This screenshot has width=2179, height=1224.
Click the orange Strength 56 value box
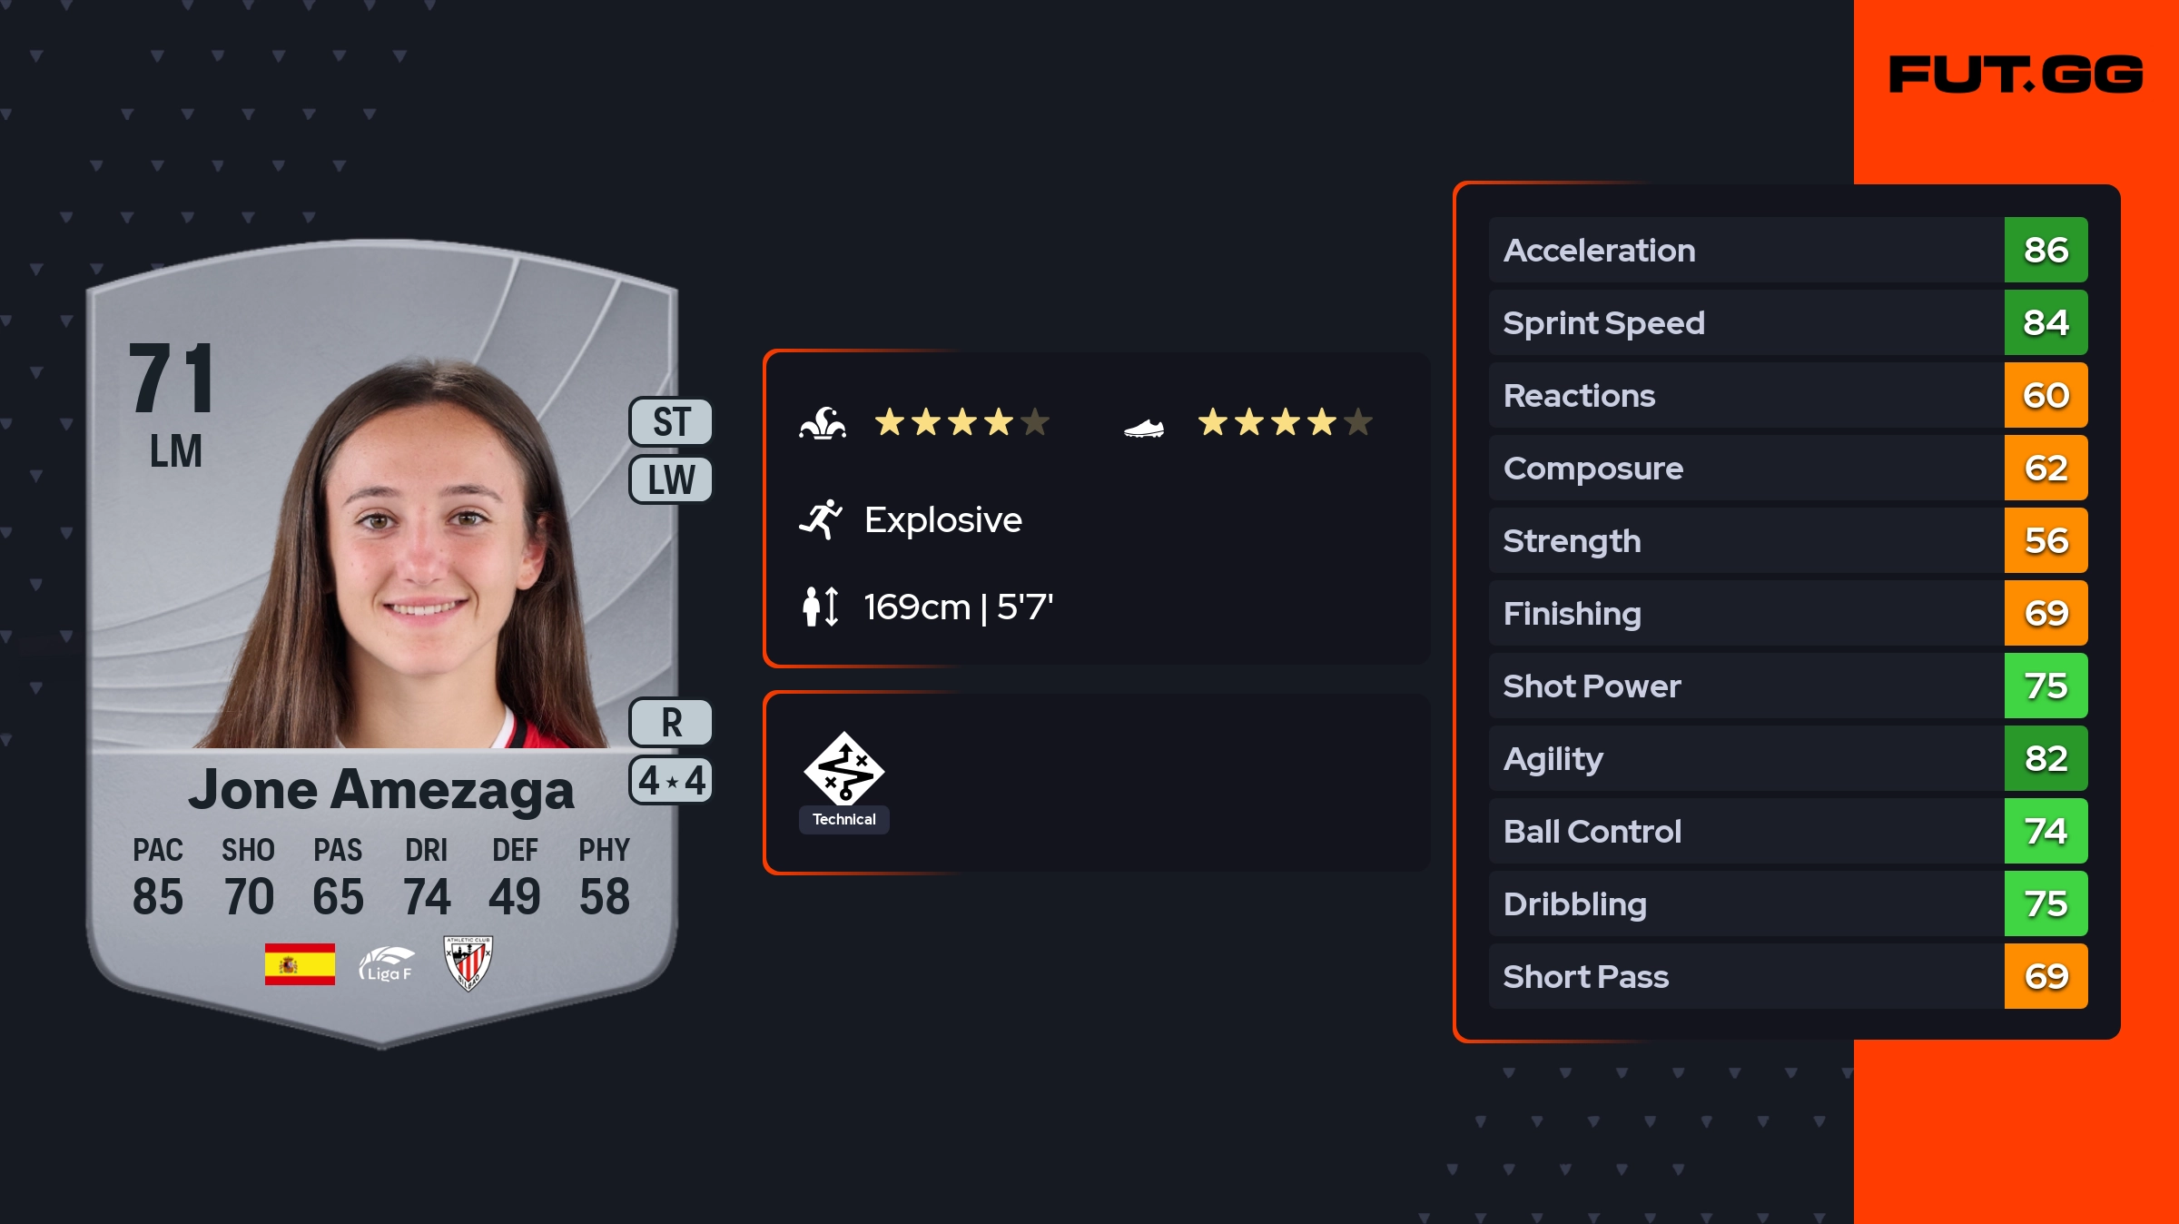[2046, 540]
